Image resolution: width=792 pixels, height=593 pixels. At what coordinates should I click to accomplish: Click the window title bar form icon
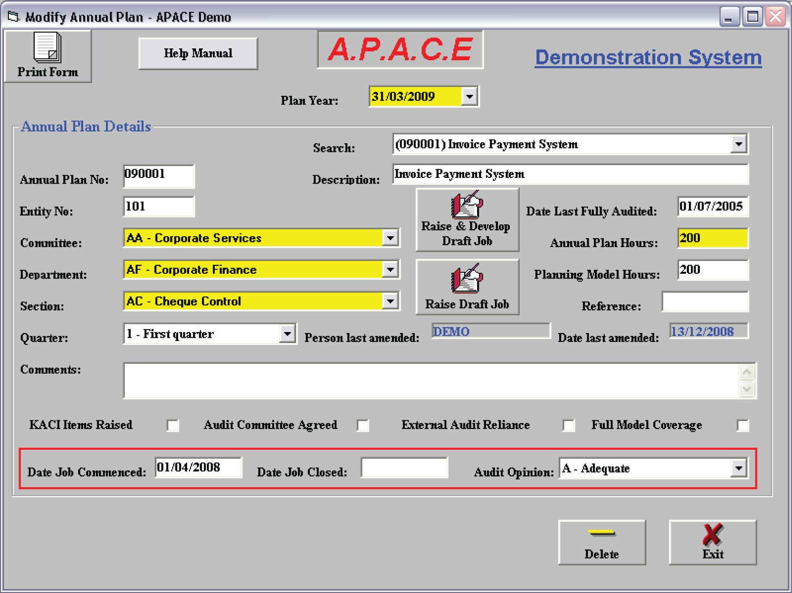tap(13, 17)
